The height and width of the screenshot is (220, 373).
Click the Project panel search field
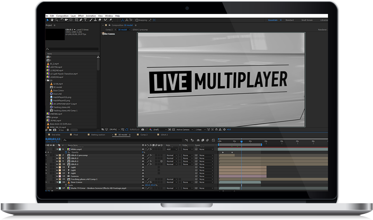[72, 49]
